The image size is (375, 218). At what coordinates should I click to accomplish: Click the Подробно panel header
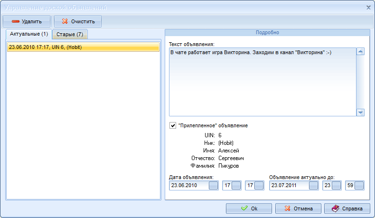tap(267, 33)
